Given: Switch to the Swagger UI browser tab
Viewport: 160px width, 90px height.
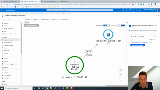Looking at the screenshot, I should (70, 1).
